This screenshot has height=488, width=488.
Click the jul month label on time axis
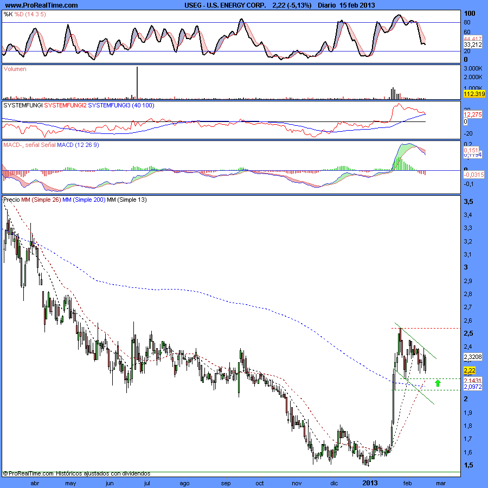click(x=147, y=483)
